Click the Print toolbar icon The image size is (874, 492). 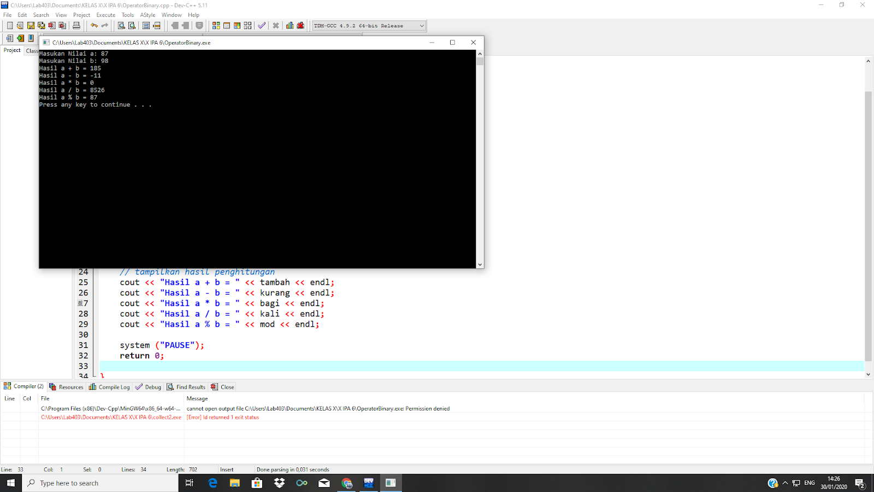(76, 26)
